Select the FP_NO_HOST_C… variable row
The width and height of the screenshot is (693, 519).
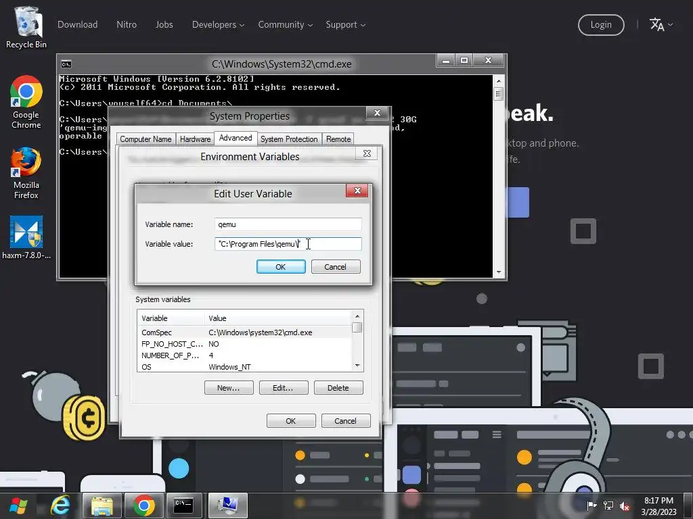(245, 344)
